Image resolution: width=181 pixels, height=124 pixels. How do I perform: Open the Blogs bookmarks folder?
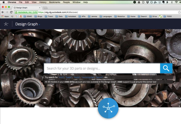pos(38,16)
